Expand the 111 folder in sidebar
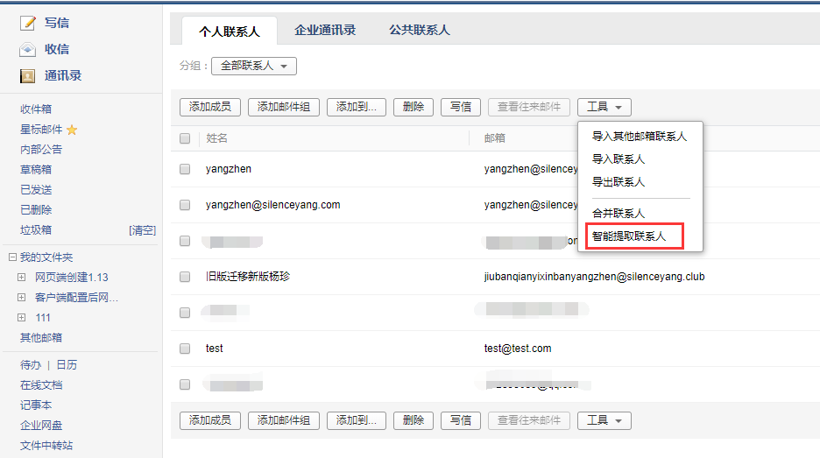820x458 pixels. 22,318
